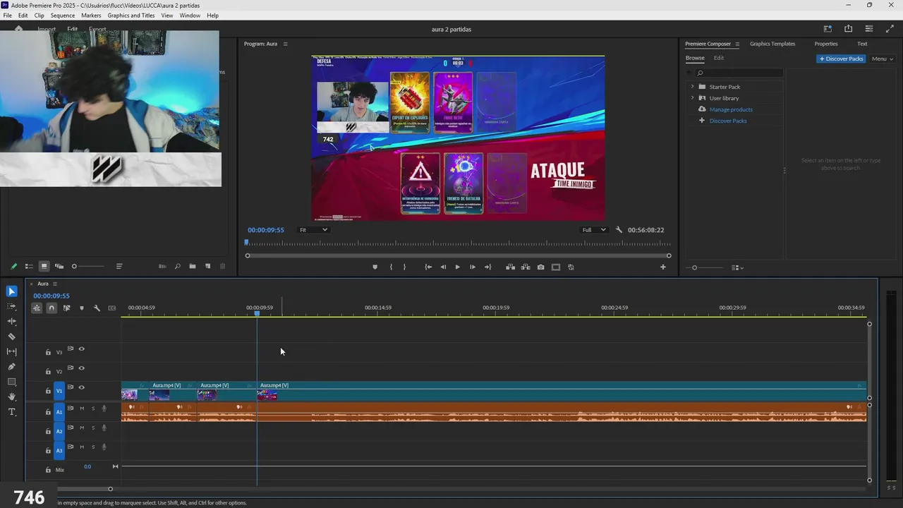The height and width of the screenshot is (508, 903).
Task: Open the Button Editor plus icon
Action: pyautogui.click(x=662, y=267)
